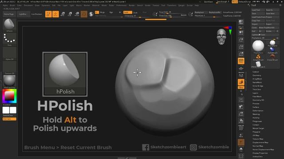Open the hPolish brush selector thumbnail
The height and width of the screenshot is (159, 284).
(9, 25)
